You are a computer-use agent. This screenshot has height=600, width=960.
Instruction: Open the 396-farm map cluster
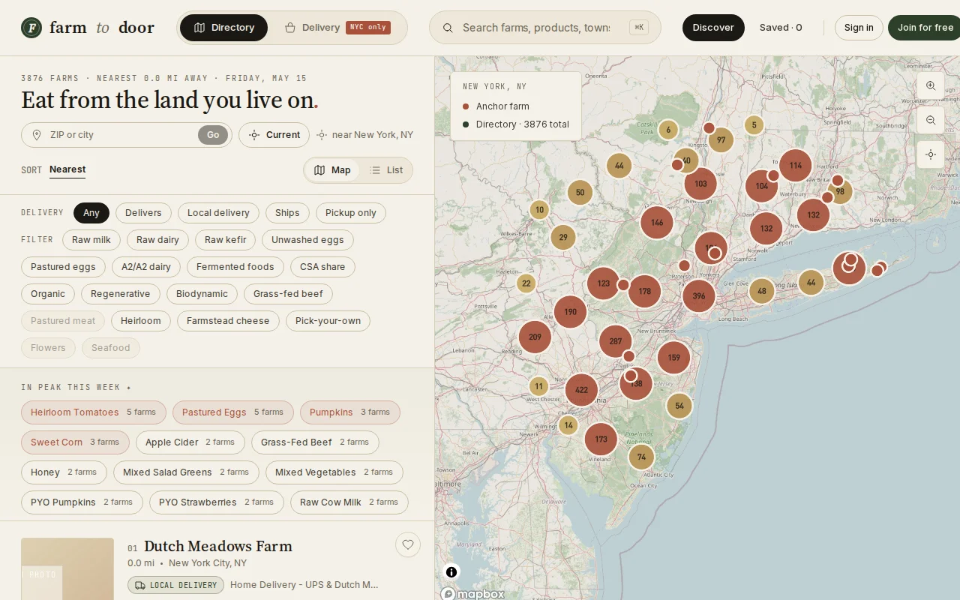699,295
